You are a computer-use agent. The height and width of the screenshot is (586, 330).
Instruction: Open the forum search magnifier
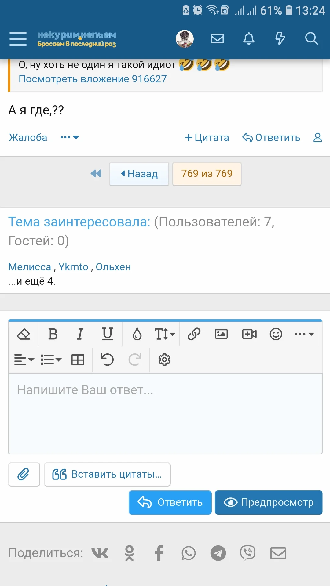point(311,39)
